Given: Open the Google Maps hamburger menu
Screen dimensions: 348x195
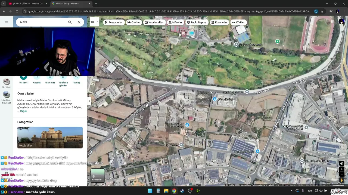Looking at the screenshot, I should [7, 22].
